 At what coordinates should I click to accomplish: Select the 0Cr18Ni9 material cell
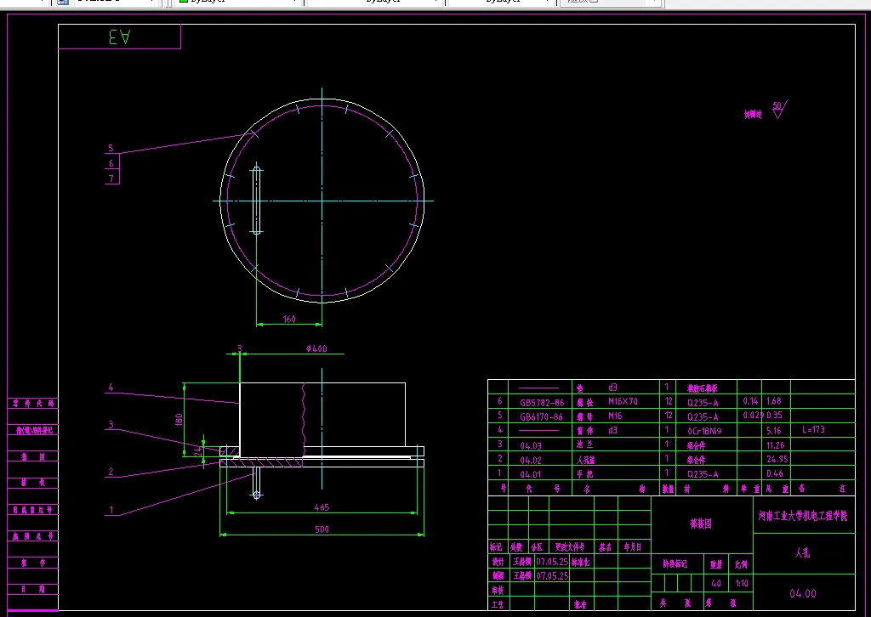(704, 431)
